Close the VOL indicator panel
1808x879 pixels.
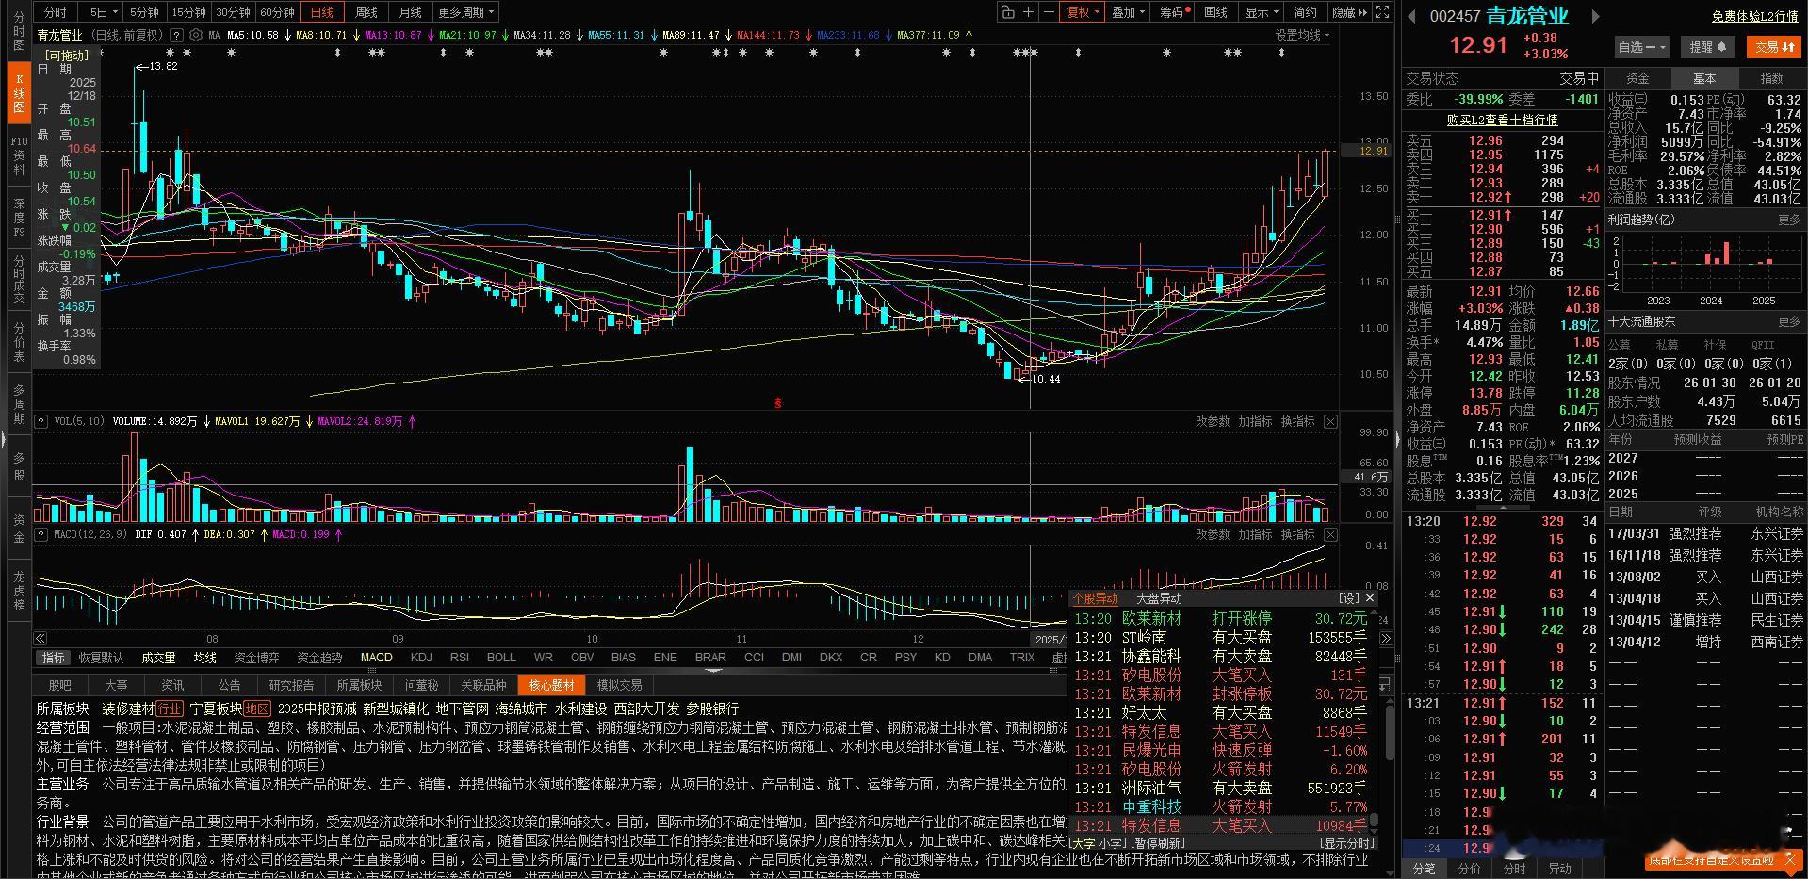tap(1330, 421)
